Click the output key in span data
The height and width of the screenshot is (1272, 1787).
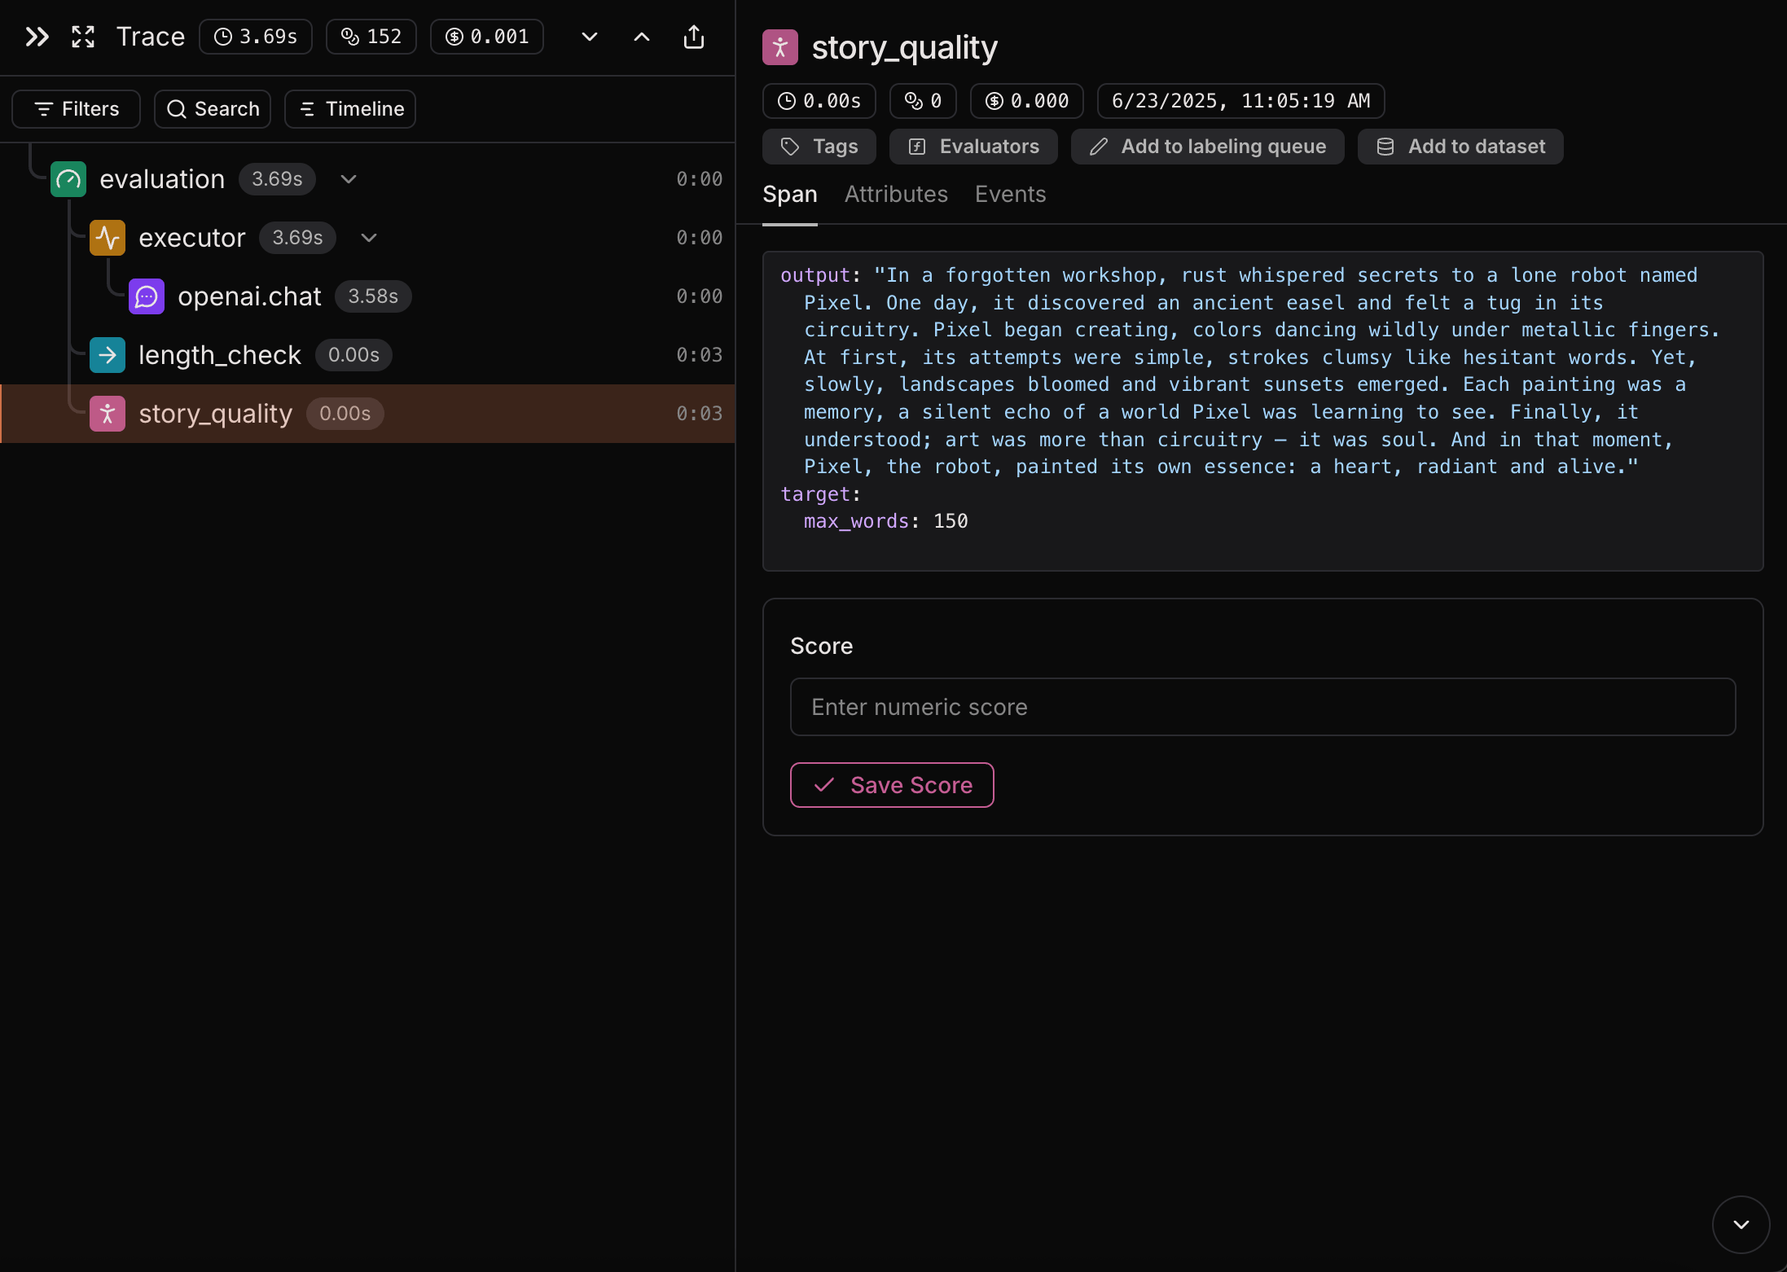[x=814, y=275]
